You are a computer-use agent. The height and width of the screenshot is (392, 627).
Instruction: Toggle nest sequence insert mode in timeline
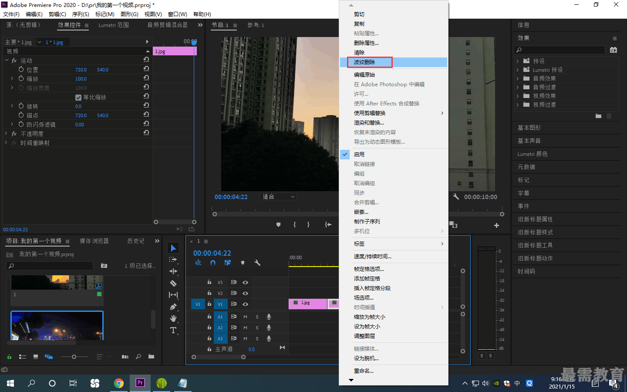(198, 263)
